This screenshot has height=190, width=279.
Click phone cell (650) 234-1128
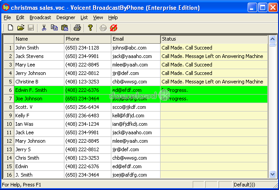88,48
